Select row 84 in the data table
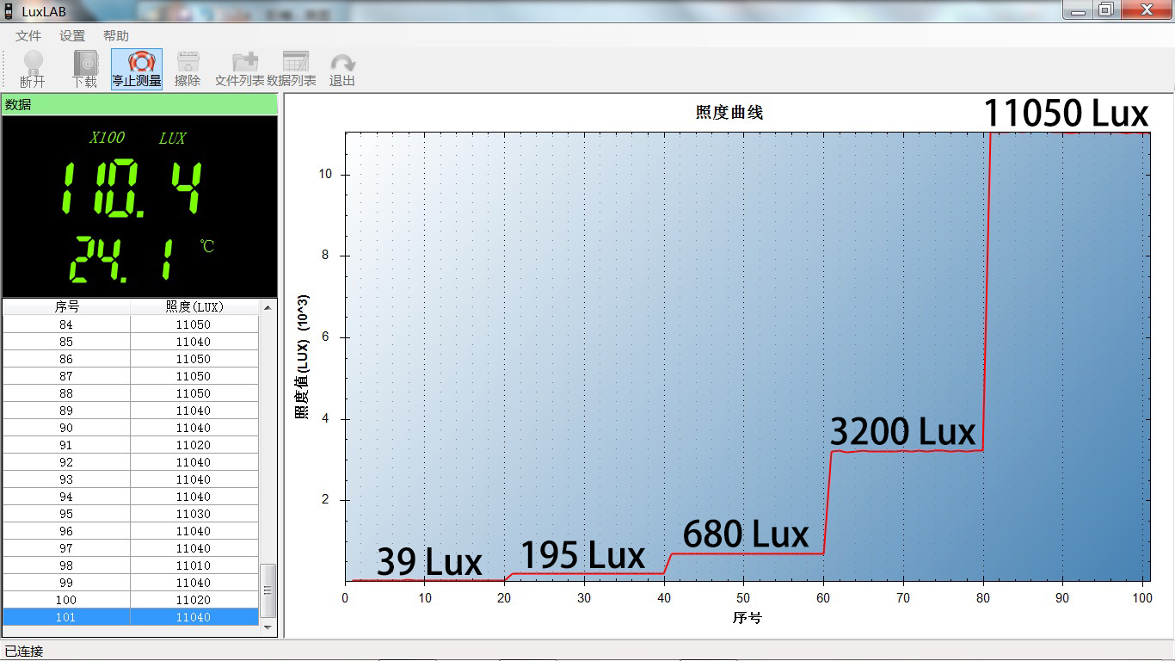 [131, 324]
